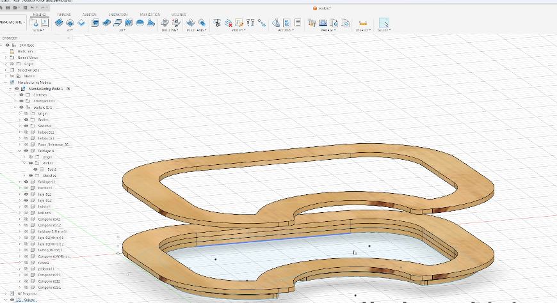The height and width of the screenshot is (303, 557).
Task: Open the Post Library icon
Action: (x=334, y=23)
